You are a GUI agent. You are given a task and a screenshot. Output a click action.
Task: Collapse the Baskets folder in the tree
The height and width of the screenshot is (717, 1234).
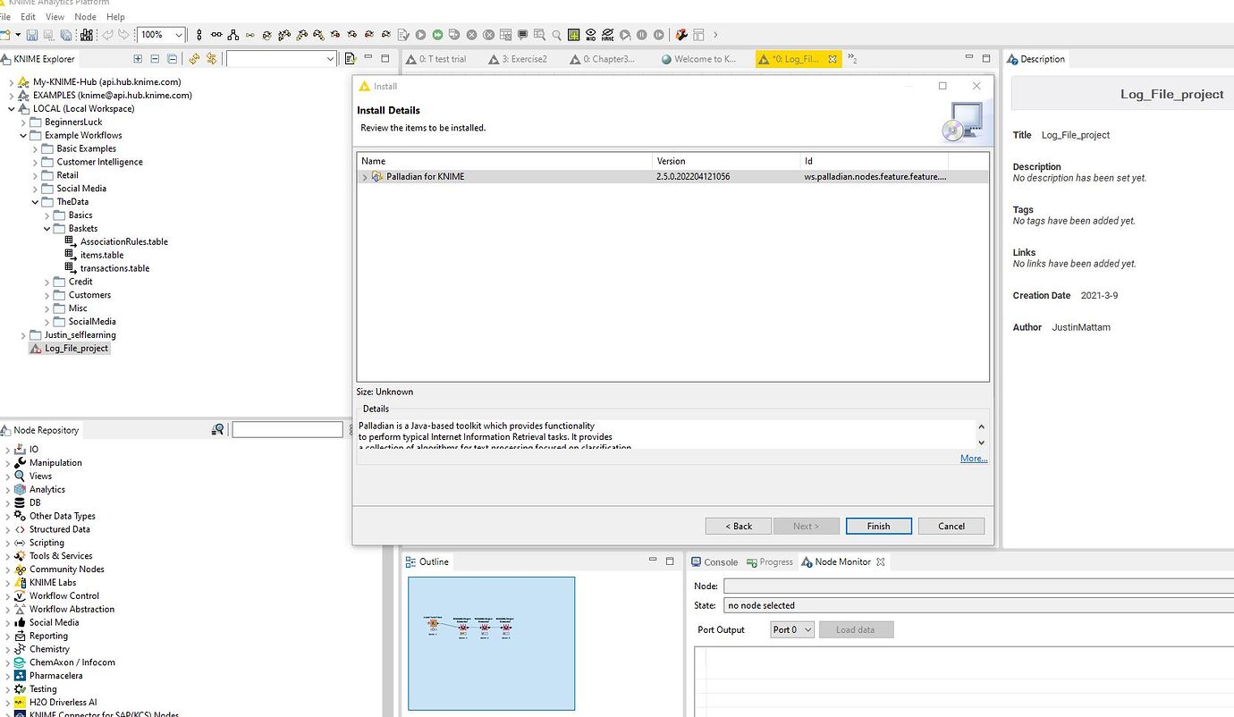[47, 229]
